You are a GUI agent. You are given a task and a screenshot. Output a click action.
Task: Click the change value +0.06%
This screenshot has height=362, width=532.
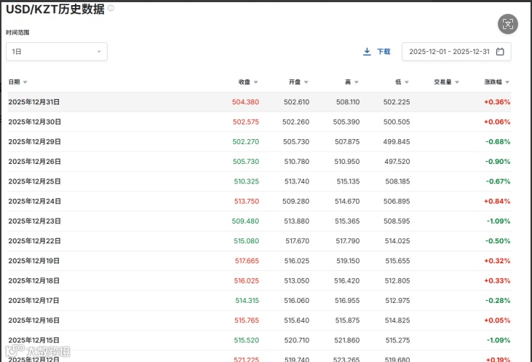497,122
